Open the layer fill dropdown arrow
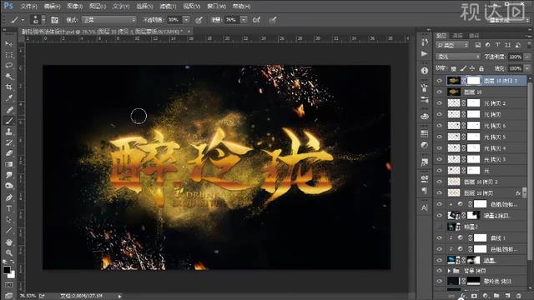This screenshot has height=300, width=534. [x=527, y=68]
